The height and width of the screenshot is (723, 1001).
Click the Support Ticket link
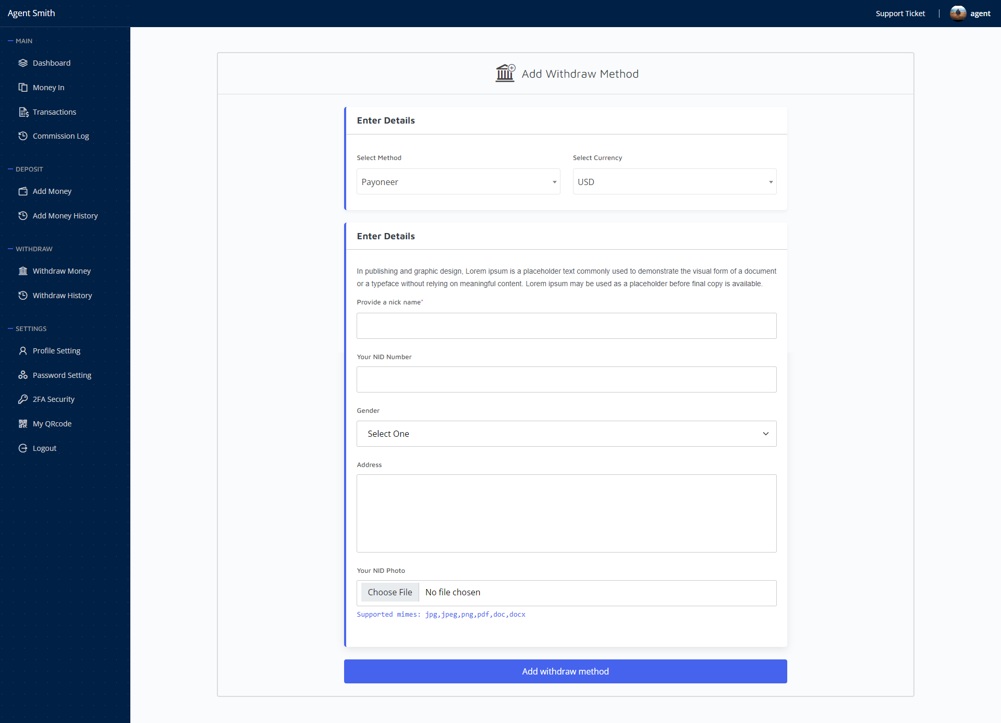coord(900,14)
